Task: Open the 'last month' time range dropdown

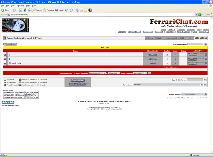Action: pyautogui.click(x=140, y=73)
